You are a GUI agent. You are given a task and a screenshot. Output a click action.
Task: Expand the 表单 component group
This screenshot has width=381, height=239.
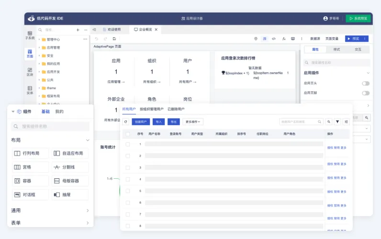(x=88, y=223)
